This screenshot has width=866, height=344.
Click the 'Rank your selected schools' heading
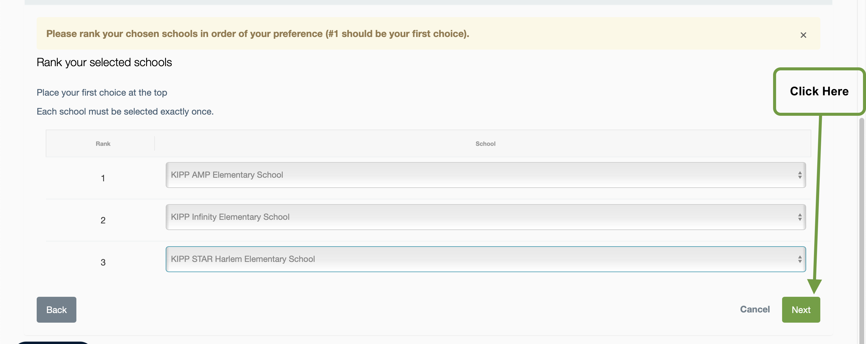[x=104, y=63]
